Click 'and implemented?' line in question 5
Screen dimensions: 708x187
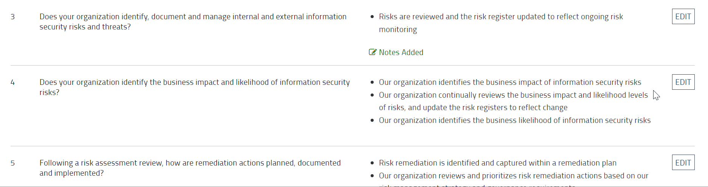71,173
